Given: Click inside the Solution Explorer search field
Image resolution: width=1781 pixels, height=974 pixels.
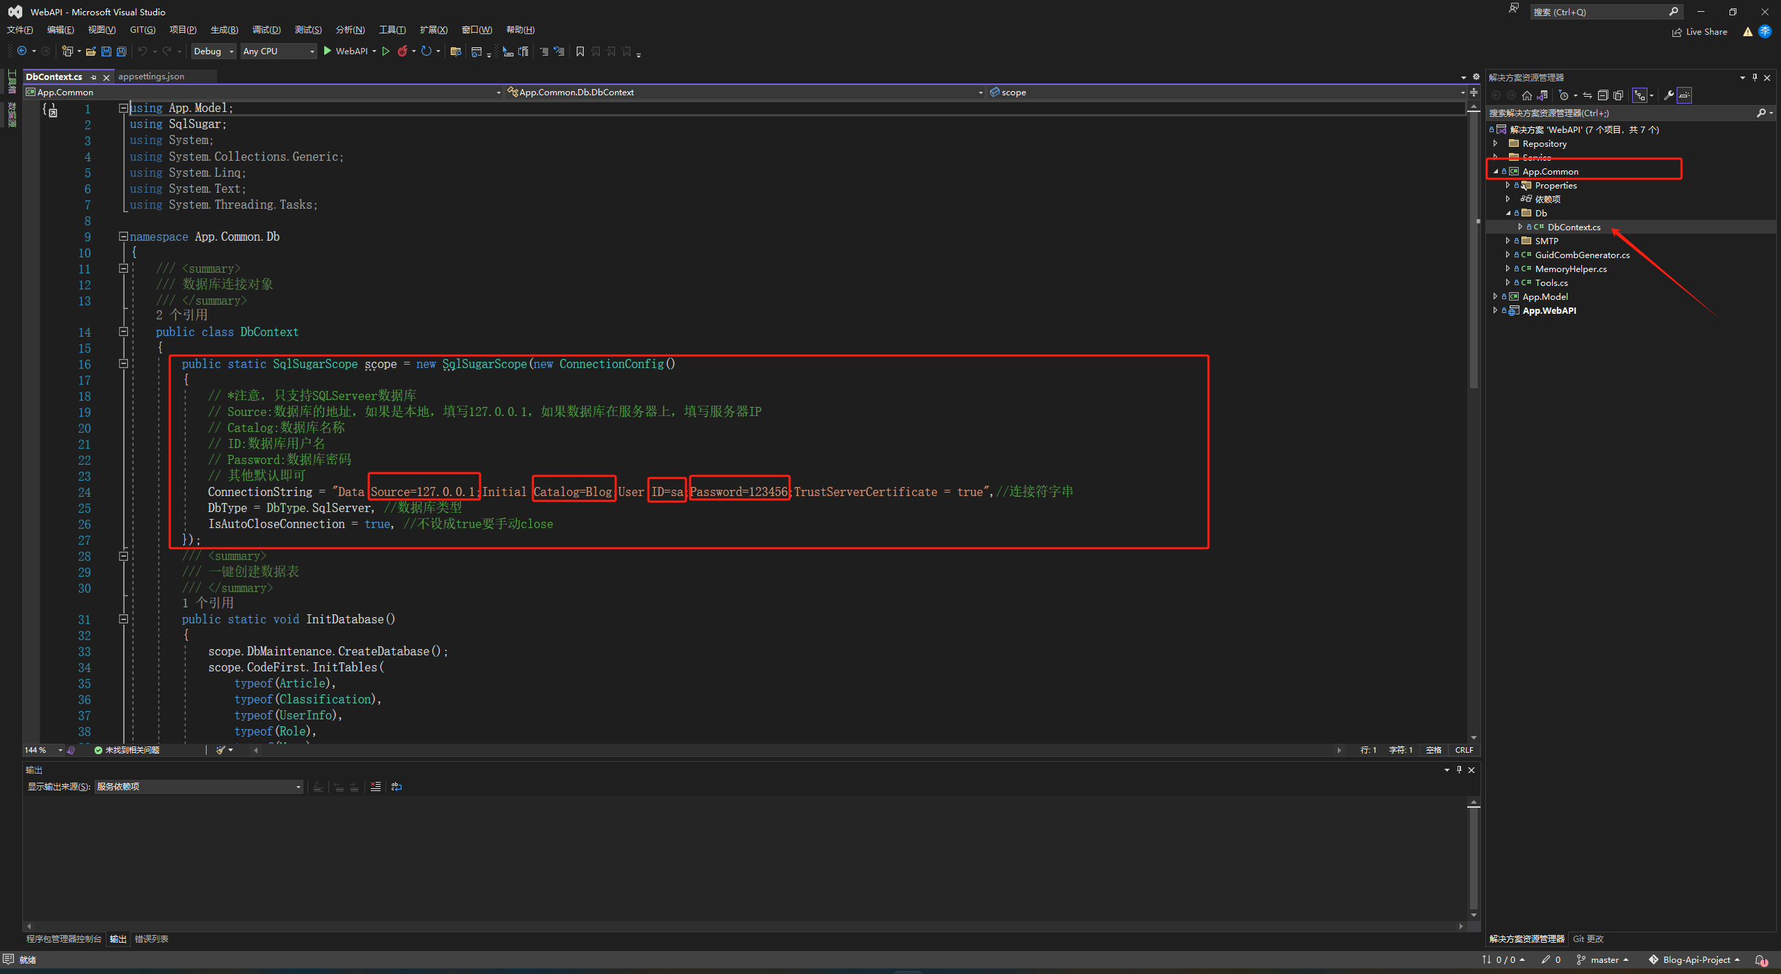Looking at the screenshot, I should pyautogui.click(x=1621, y=113).
